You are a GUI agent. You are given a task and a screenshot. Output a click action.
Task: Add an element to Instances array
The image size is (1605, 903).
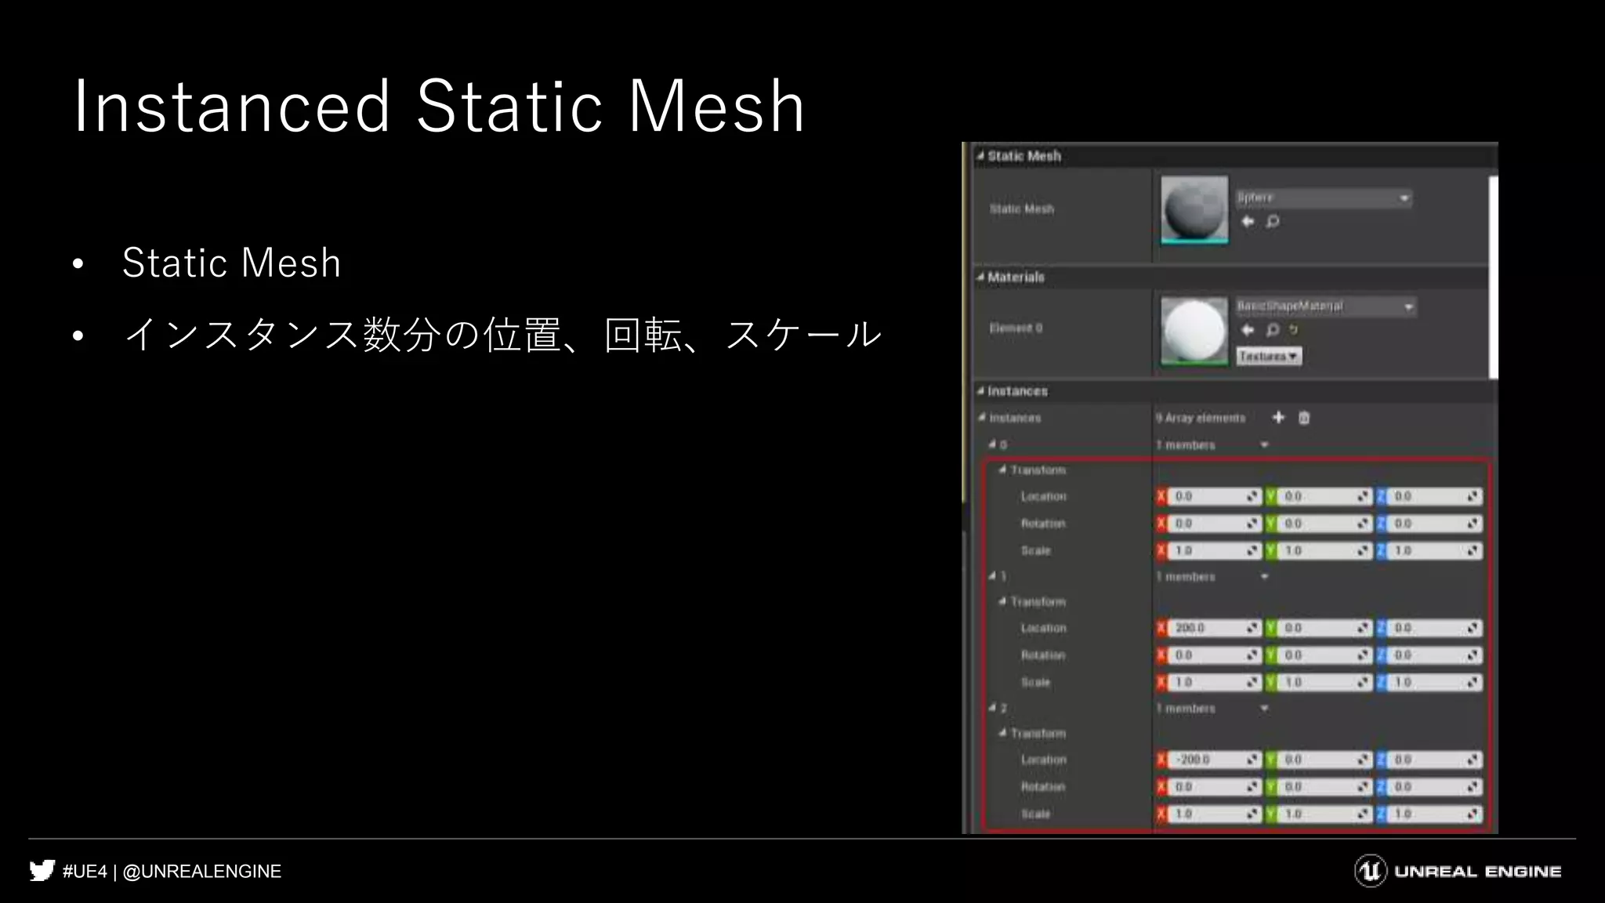pyautogui.click(x=1278, y=417)
